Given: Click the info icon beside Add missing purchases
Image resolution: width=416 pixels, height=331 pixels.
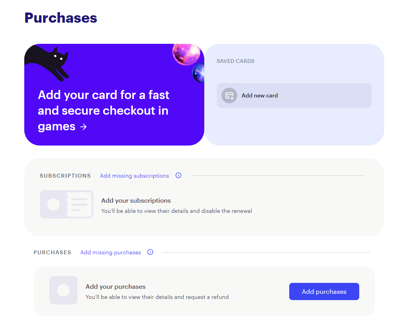Looking at the screenshot, I should [x=150, y=252].
